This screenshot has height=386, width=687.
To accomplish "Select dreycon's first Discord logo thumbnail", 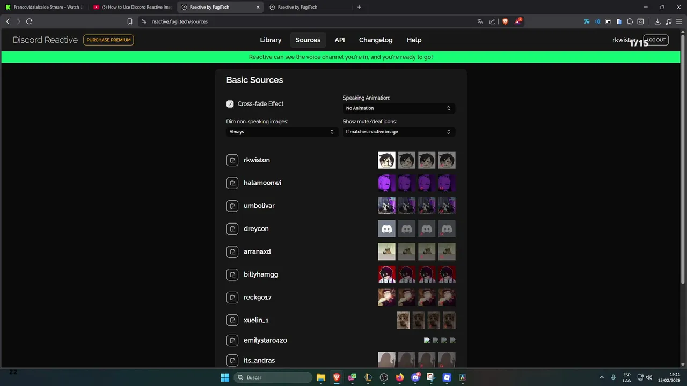I will (386, 229).
